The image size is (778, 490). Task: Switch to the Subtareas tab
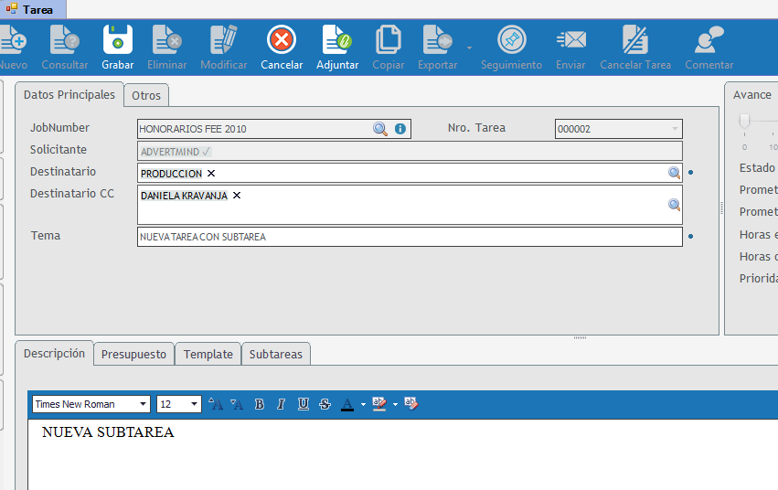(276, 355)
